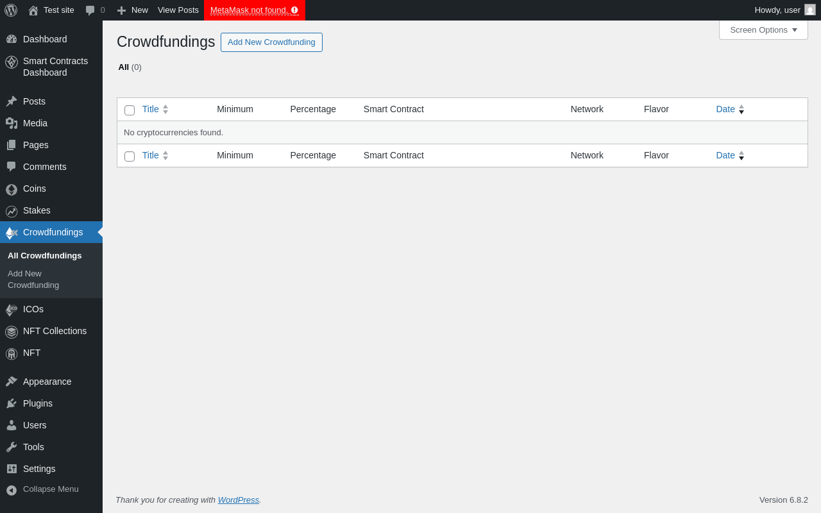Click the plus icon next to New

(x=121, y=10)
